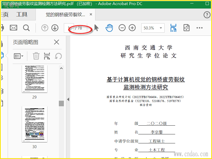
Task: Click fit page view icon
Action: pyautogui.click(x=187, y=28)
